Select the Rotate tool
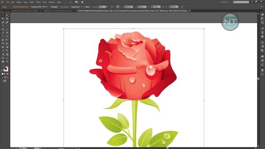Image resolution: width=265 pixels, height=149 pixels. tap(3, 36)
